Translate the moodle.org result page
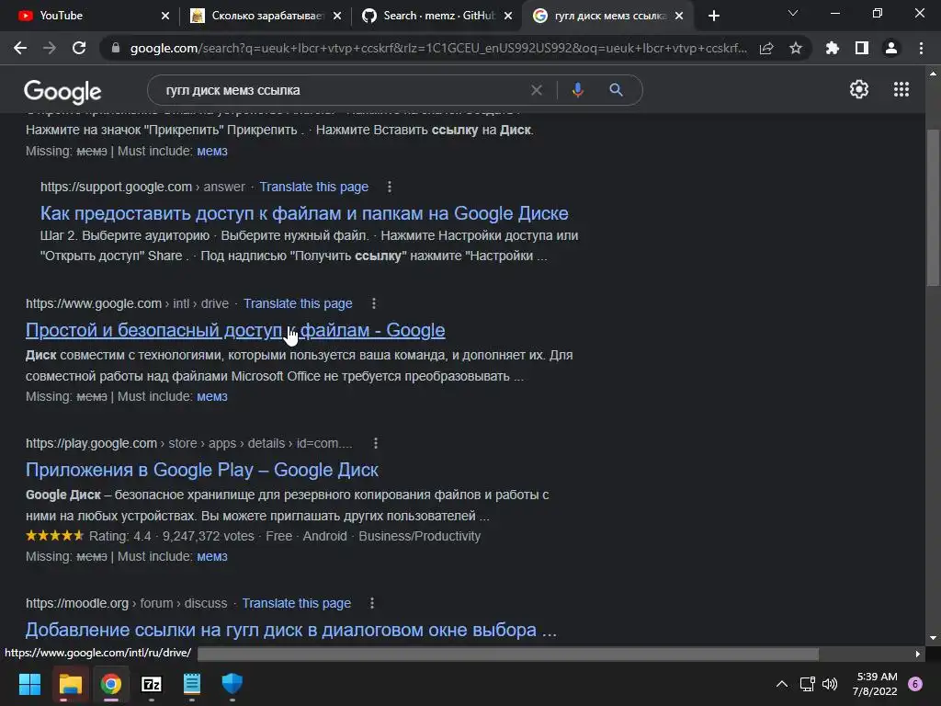941x706 pixels. (297, 603)
